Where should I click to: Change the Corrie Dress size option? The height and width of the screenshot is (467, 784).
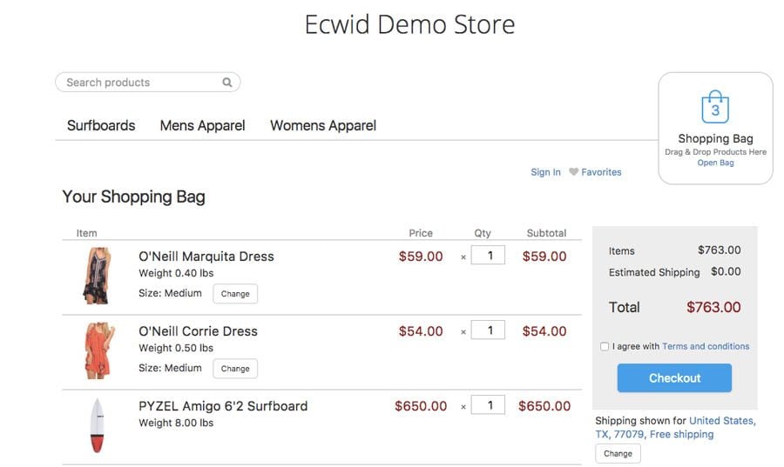tap(235, 369)
